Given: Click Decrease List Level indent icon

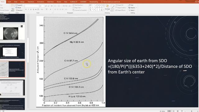Looking at the screenshot, I should [x=64, y=6].
